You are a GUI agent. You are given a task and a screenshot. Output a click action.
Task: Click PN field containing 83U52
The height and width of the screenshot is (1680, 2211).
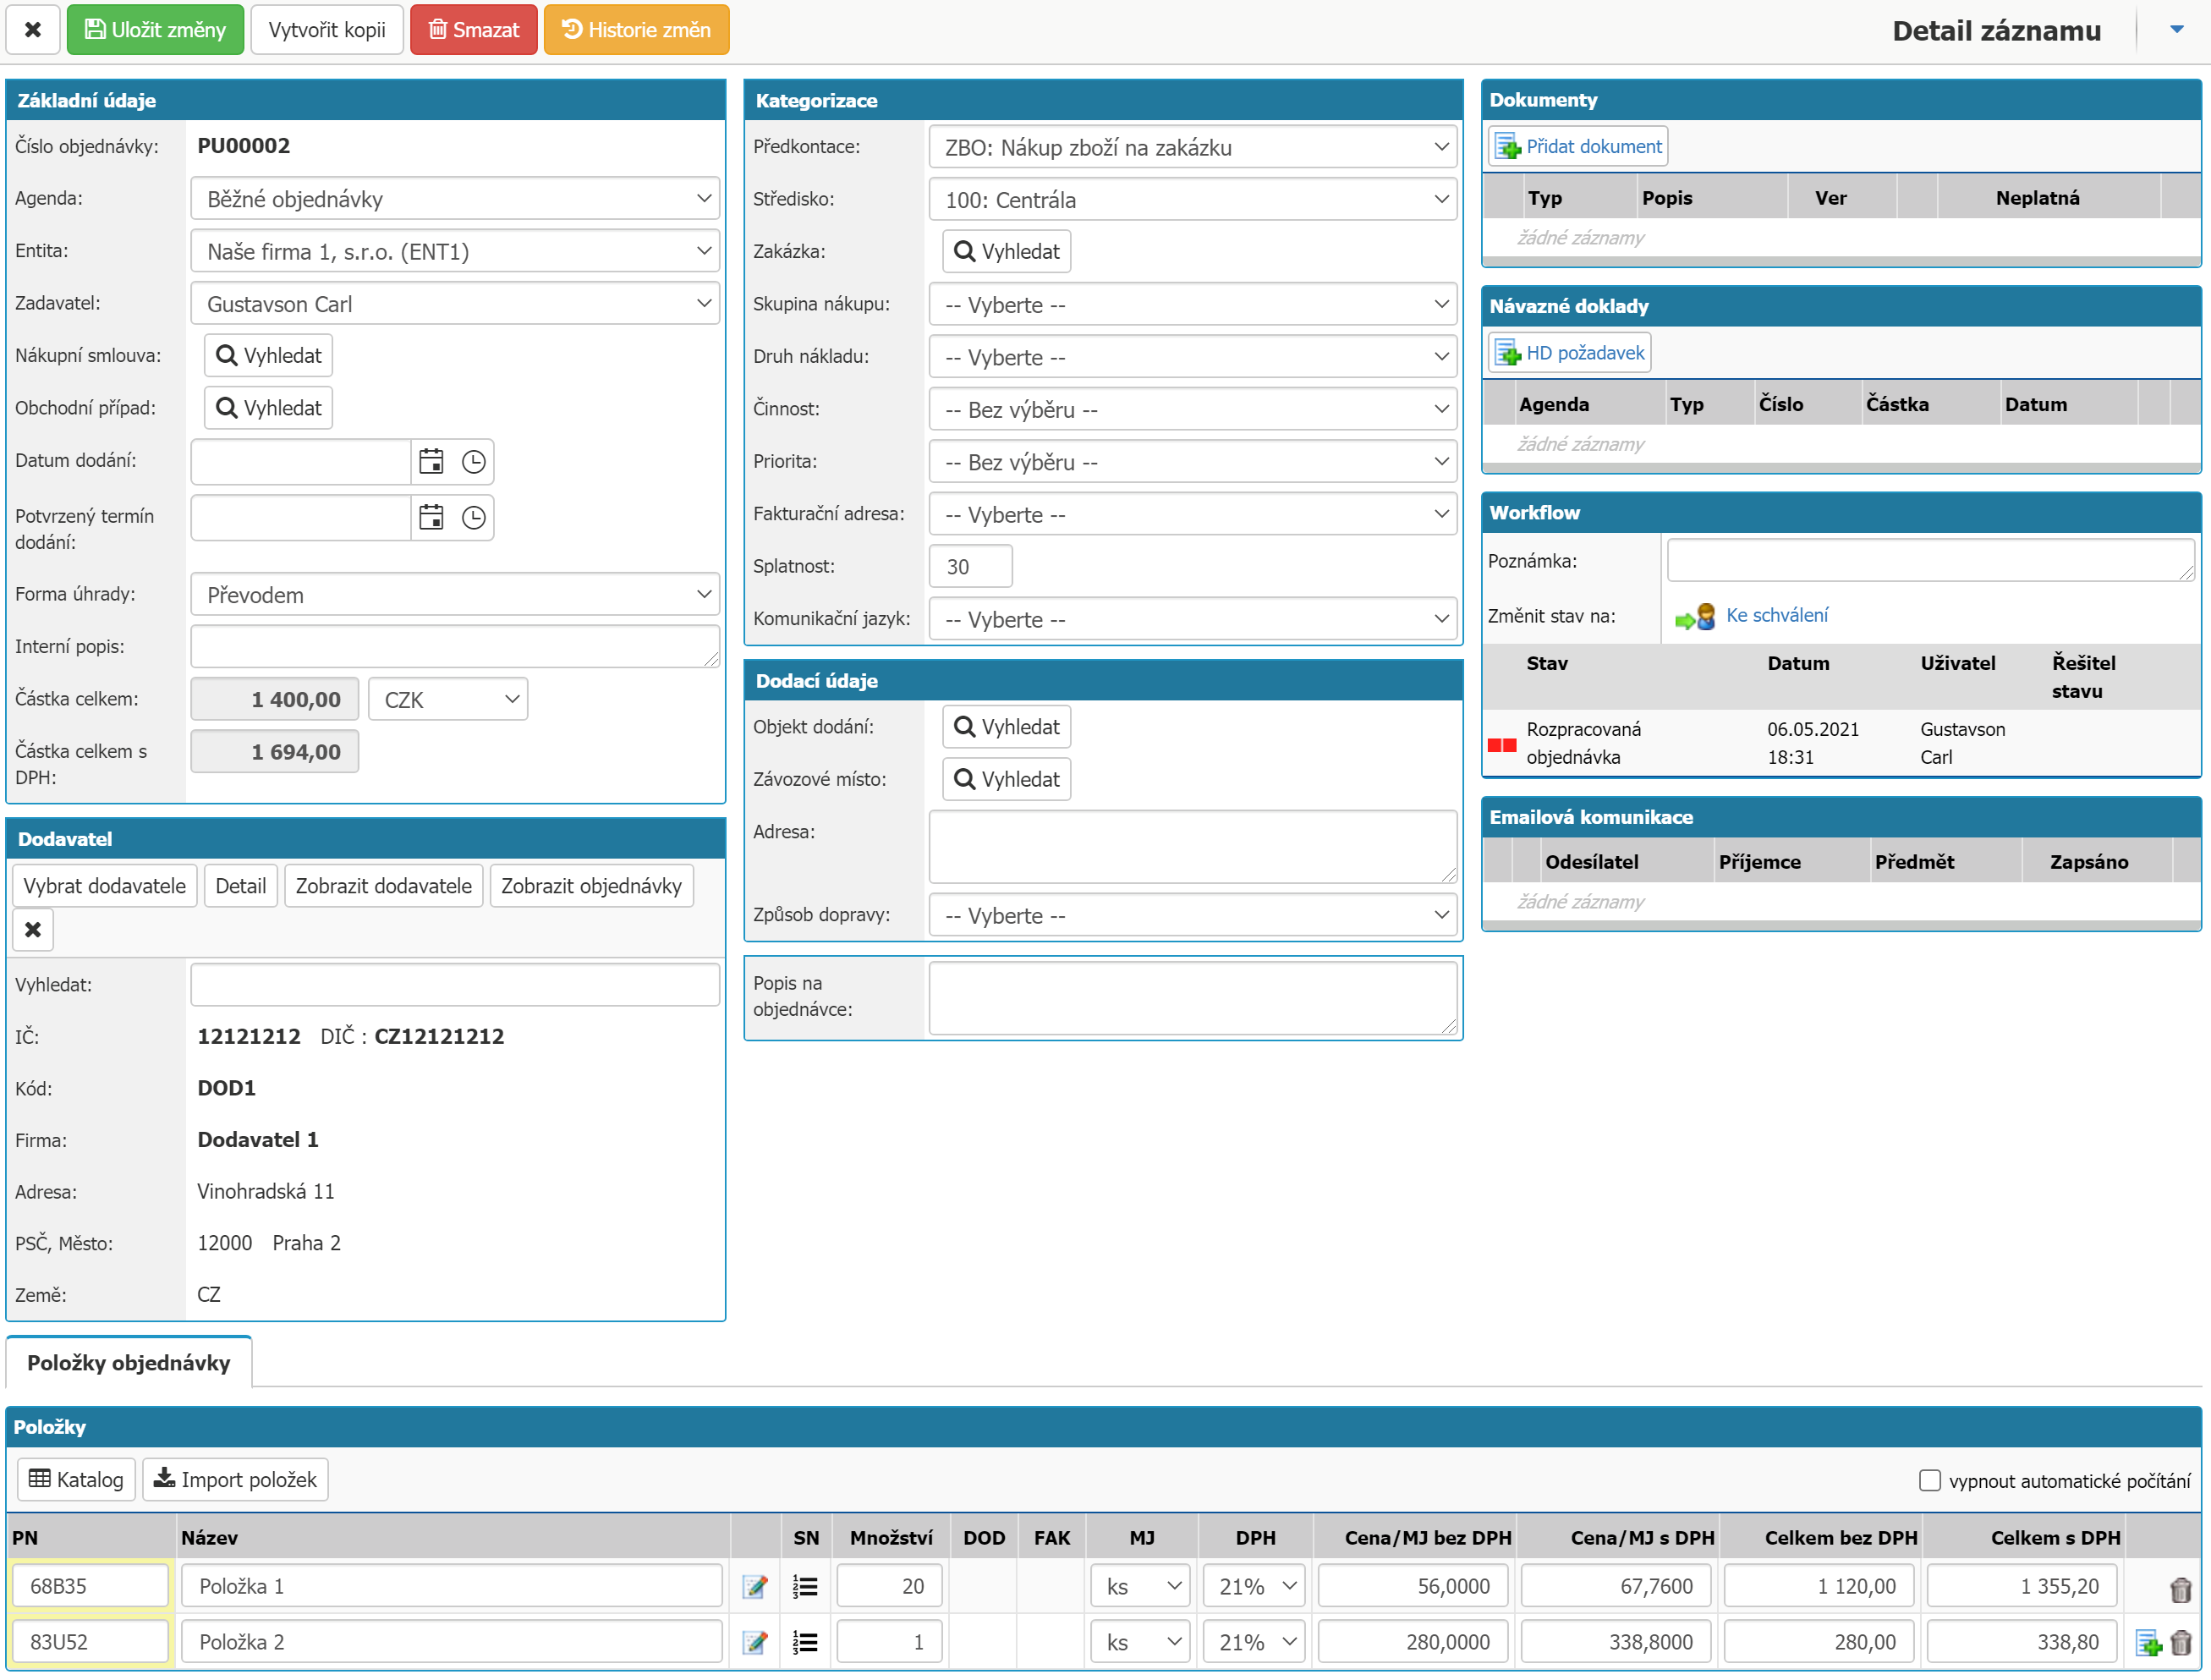click(91, 1642)
